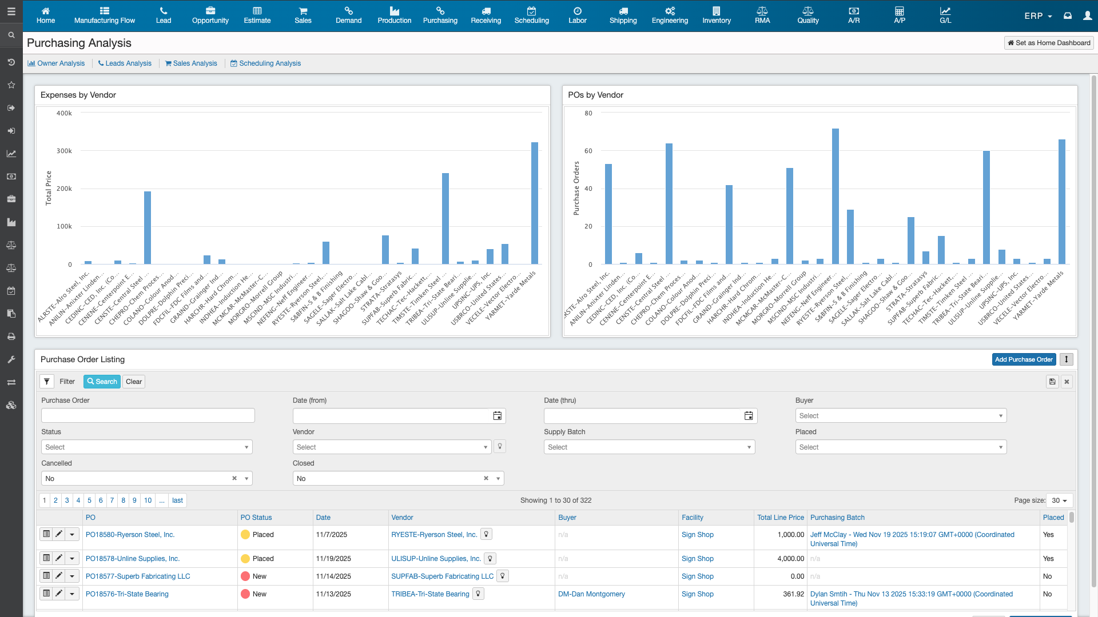Clear the No value in the Cancelled filter
Viewport: 1098px width, 617px height.
(x=234, y=478)
